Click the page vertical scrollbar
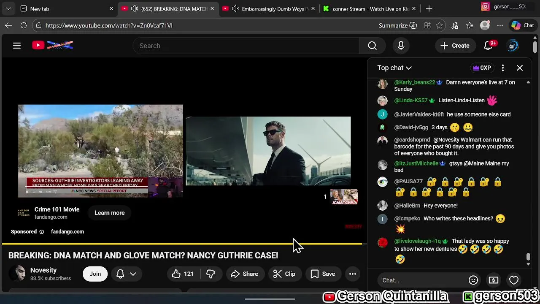This screenshot has height=304, width=540. pos(535,46)
